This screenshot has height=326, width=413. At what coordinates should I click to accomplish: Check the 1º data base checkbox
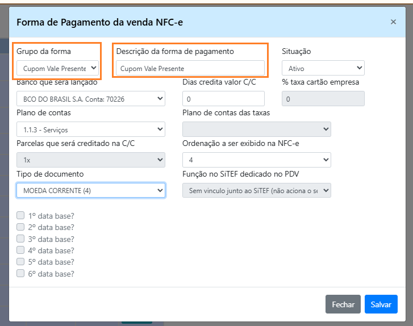click(20, 216)
